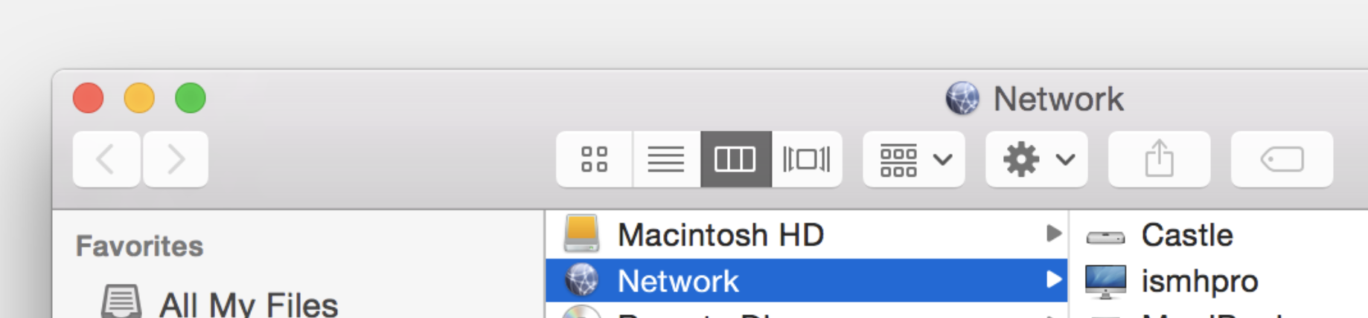Screen dimensions: 1368x318
Task: Switch to Cover Flow view
Action: click(x=807, y=159)
